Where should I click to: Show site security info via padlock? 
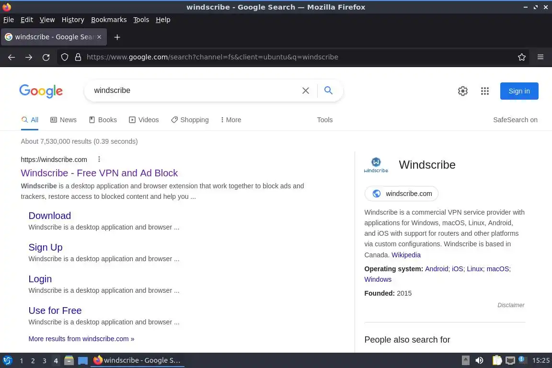click(78, 57)
